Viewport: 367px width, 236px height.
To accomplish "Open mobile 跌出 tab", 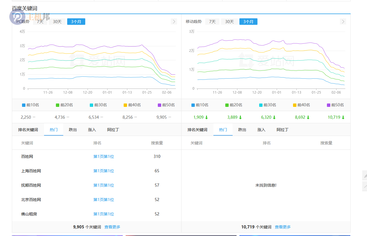I will coord(242,130).
